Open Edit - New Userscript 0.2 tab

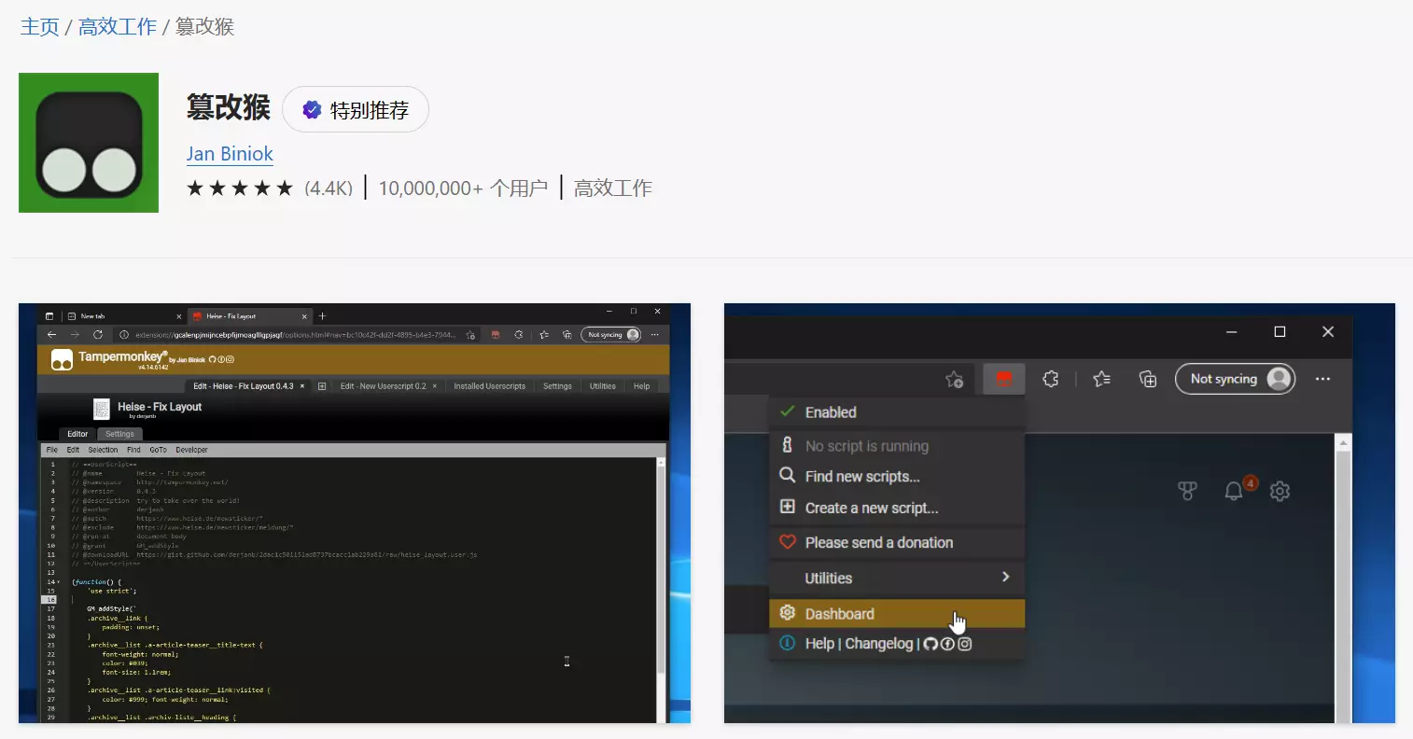coord(388,386)
